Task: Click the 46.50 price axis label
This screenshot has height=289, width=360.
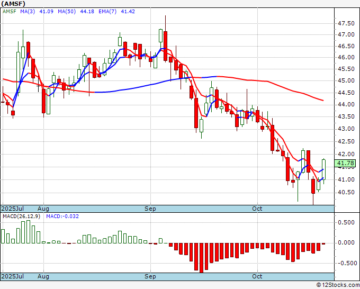Action: (x=346, y=46)
